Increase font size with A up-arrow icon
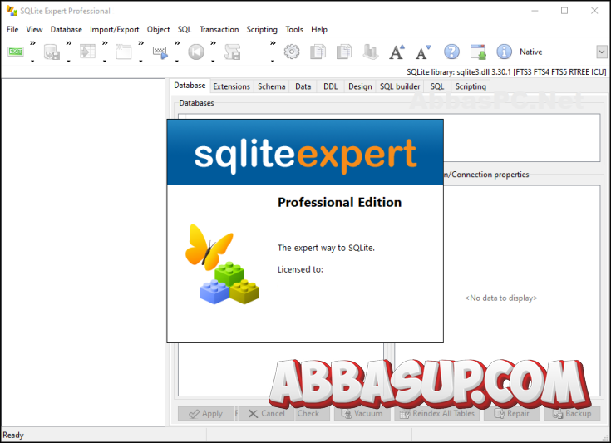This screenshot has height=443, width=611. point(397,52)
